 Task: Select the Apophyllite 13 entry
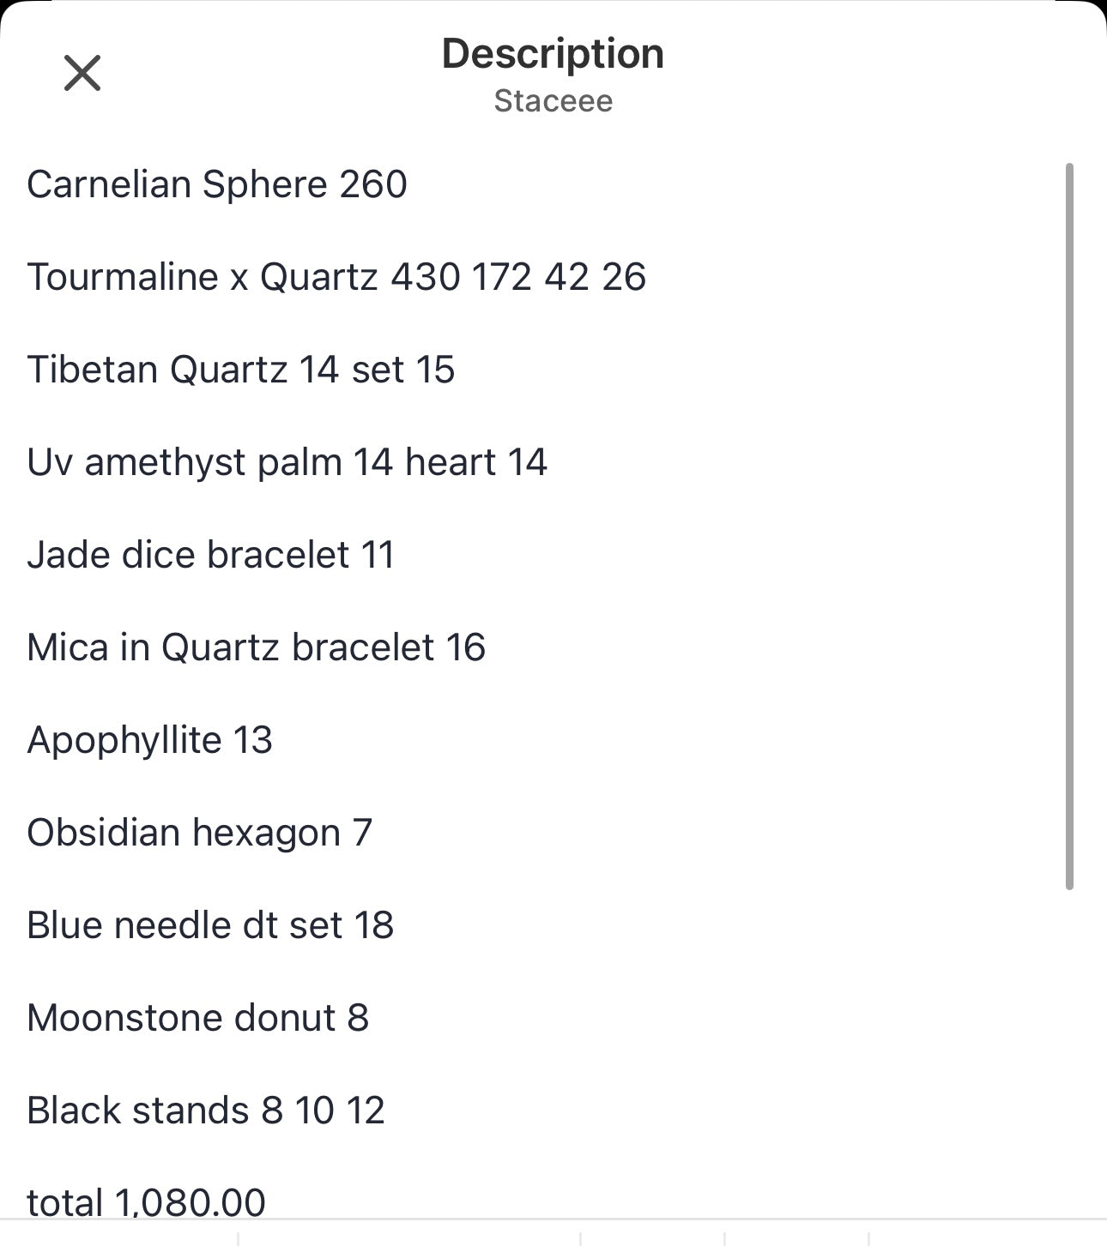(150, 740)
